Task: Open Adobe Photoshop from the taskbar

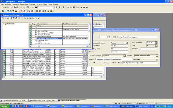Action: (142, 106)
